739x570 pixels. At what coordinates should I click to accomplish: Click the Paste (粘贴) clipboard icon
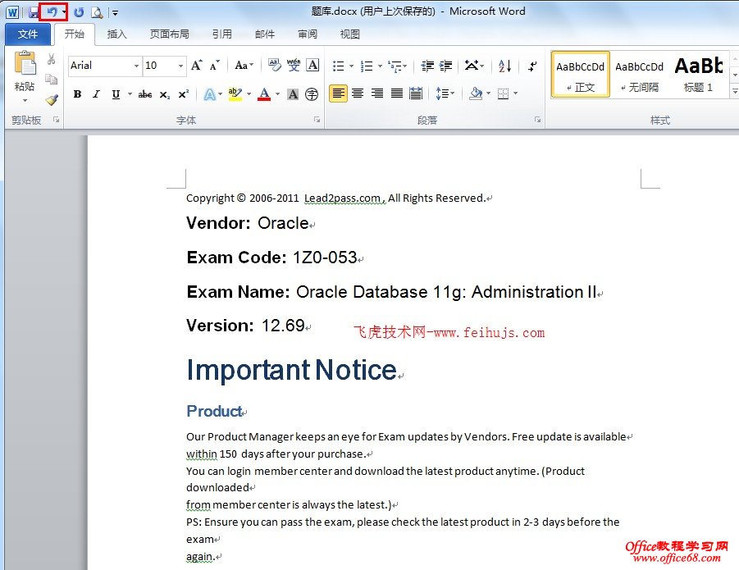[25, 62]
